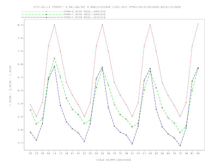The image size is (216, 167).
Task: Click the x-axis hour label 42
Action: coord(114,153)
